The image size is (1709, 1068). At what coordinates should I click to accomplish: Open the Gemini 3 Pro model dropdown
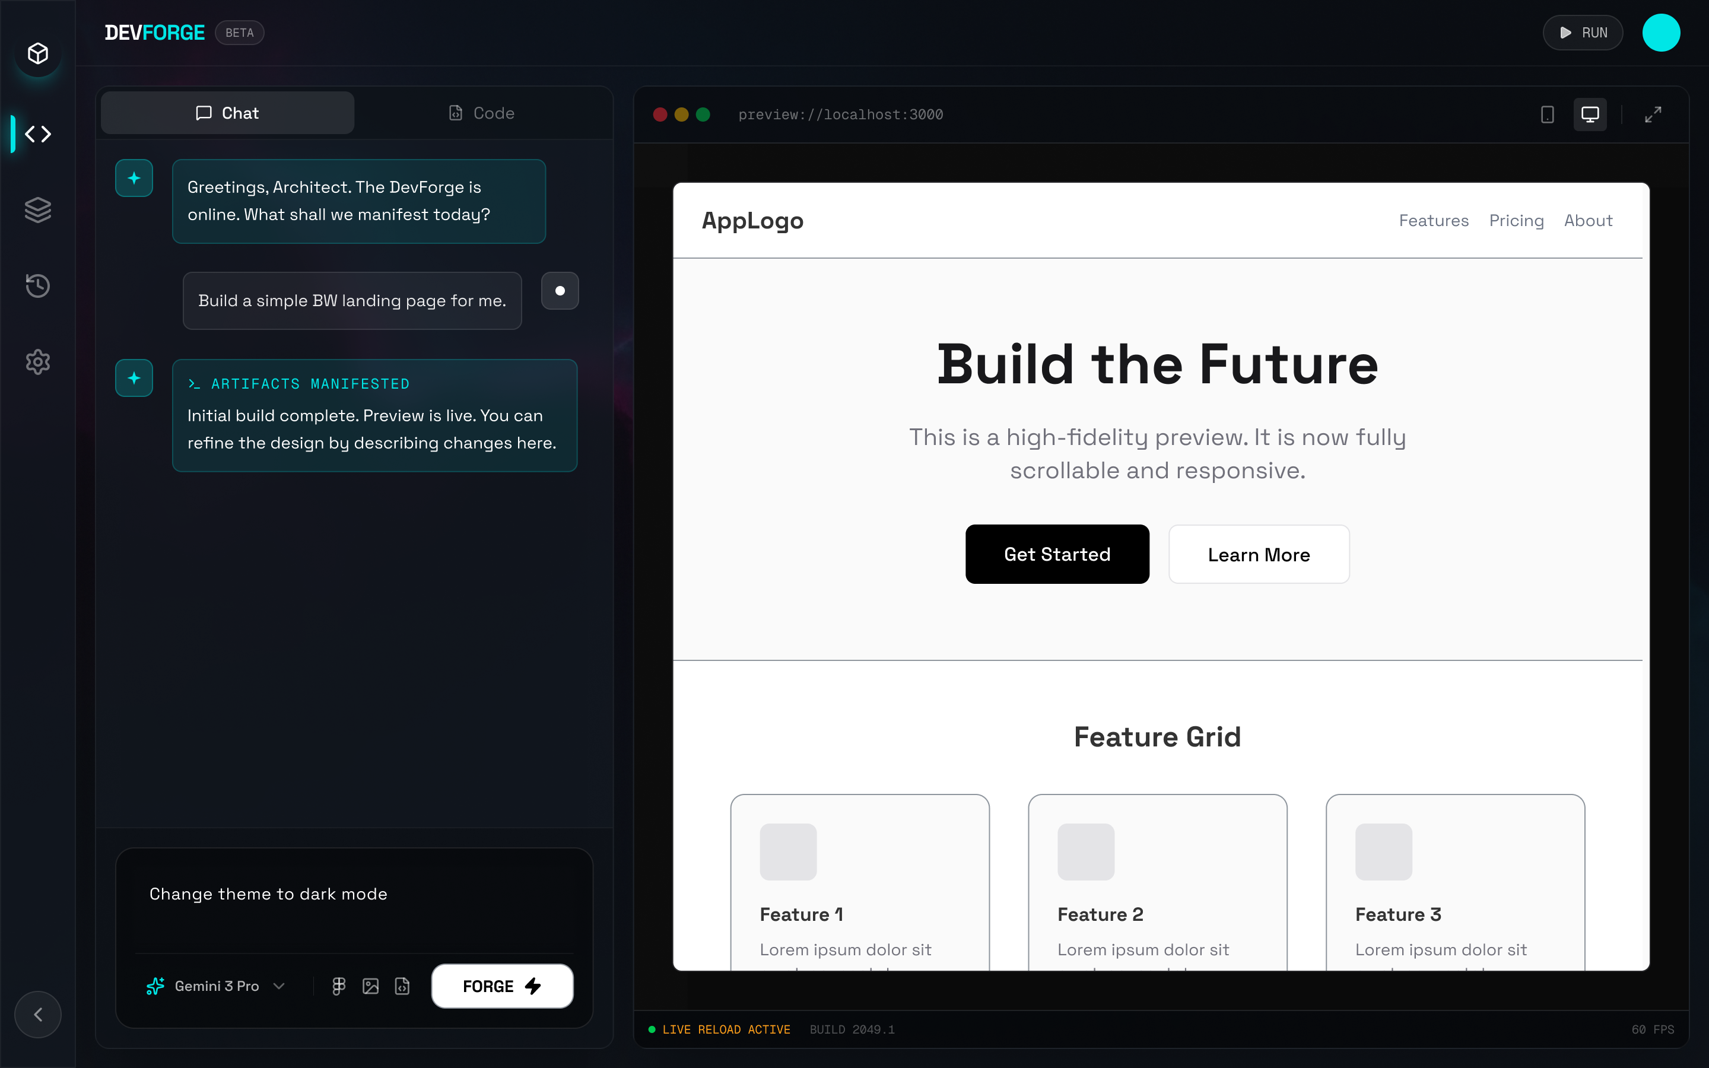[216, 986]
